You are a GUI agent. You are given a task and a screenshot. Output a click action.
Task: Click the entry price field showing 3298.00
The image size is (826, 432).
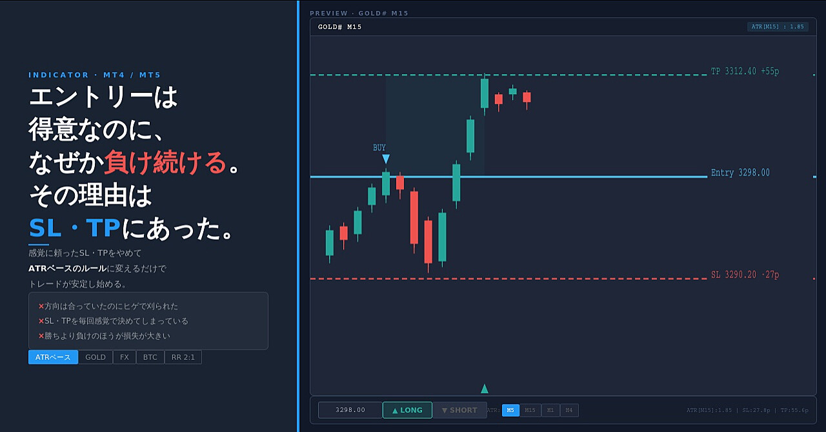pos(350,410)
